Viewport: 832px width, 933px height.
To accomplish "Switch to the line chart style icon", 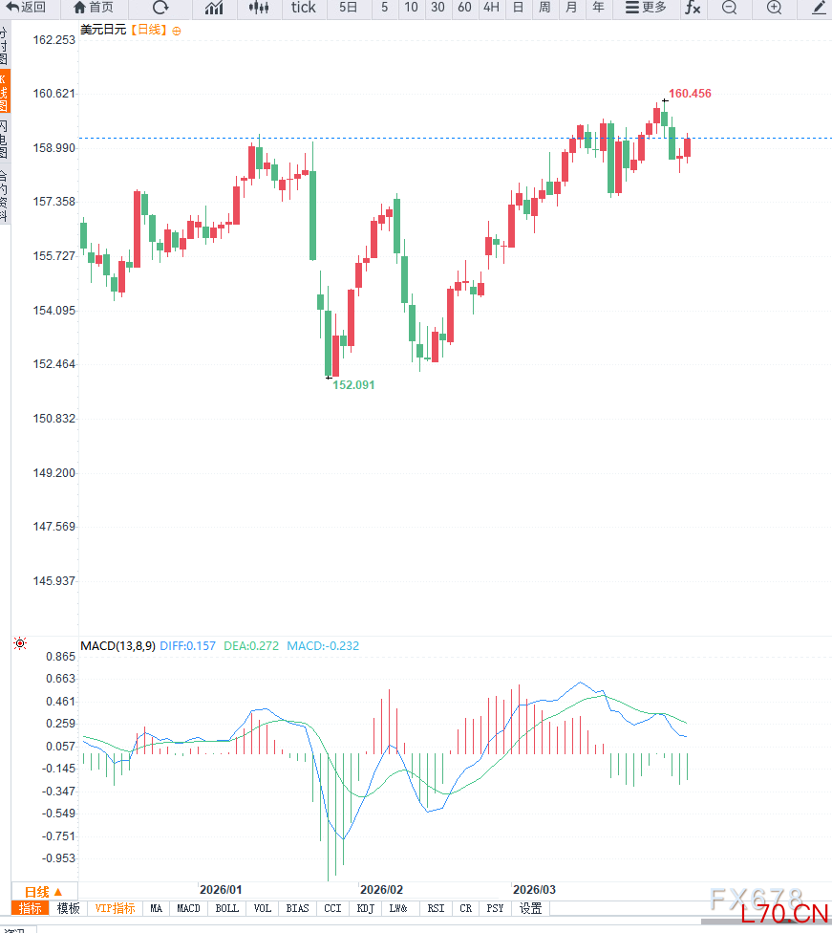I will [x=214, y=8].
